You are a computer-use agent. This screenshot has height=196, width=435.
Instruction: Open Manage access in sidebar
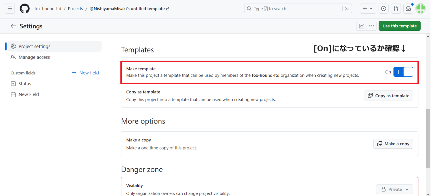[x=34, y=57]
